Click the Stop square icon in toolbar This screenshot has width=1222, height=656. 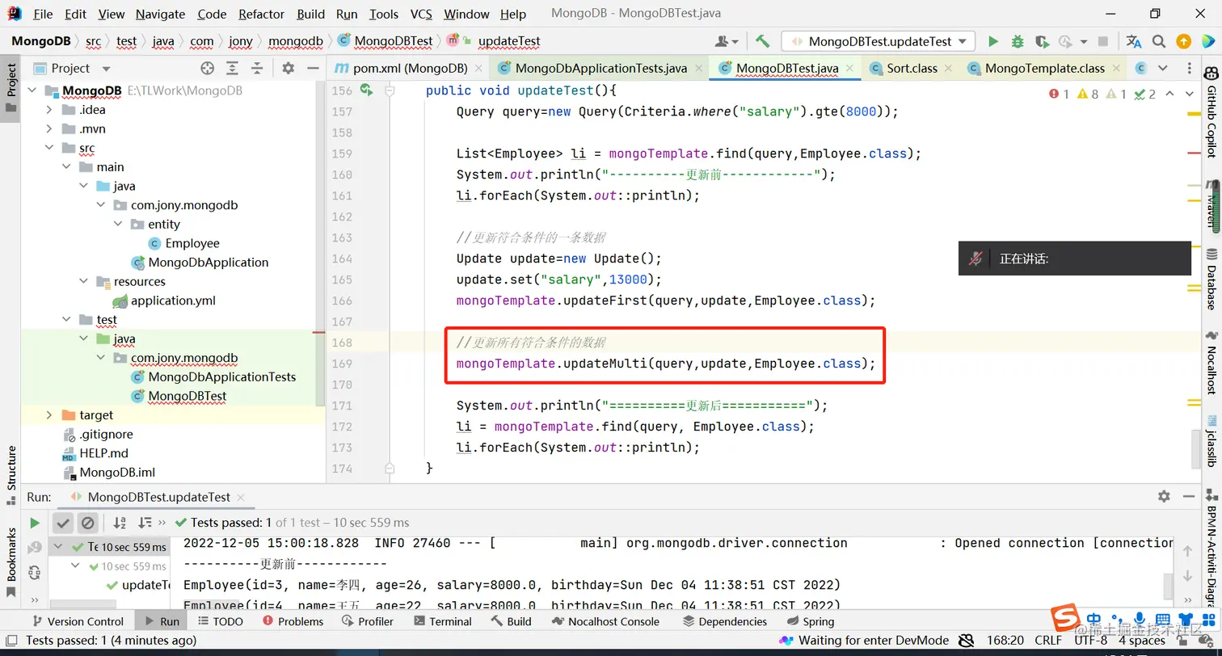[1103, 41]
